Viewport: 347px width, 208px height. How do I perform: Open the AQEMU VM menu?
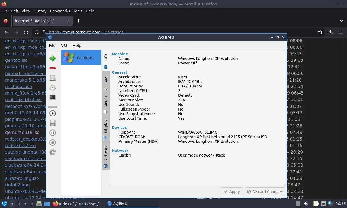pos(64,45)
